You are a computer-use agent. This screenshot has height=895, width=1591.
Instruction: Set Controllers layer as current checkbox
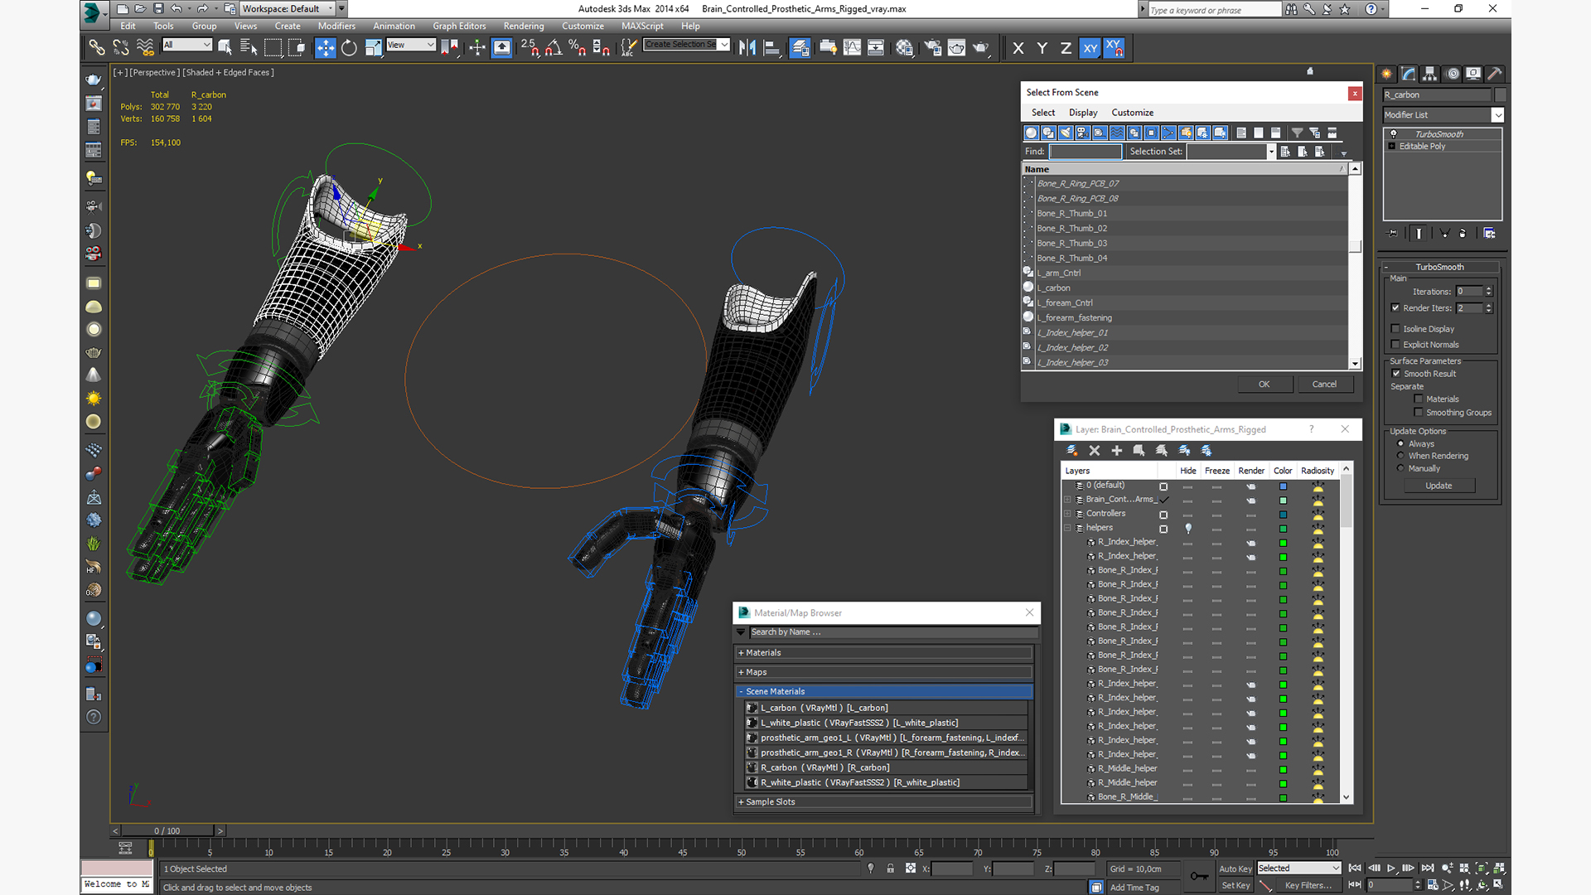coord(1163,515)
